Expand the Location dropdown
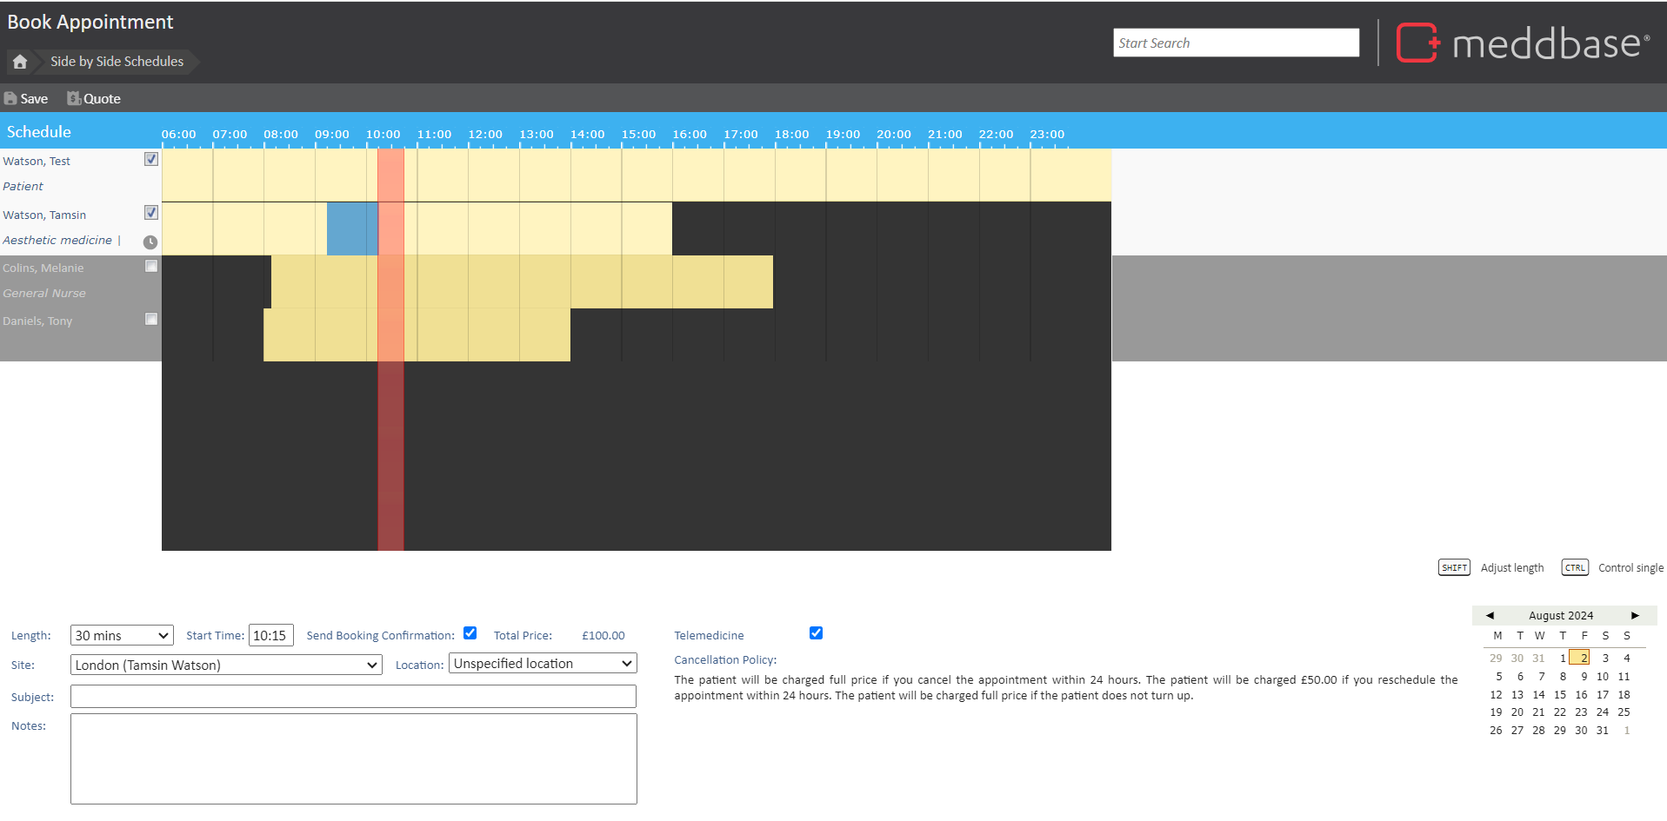 [543, 664]
